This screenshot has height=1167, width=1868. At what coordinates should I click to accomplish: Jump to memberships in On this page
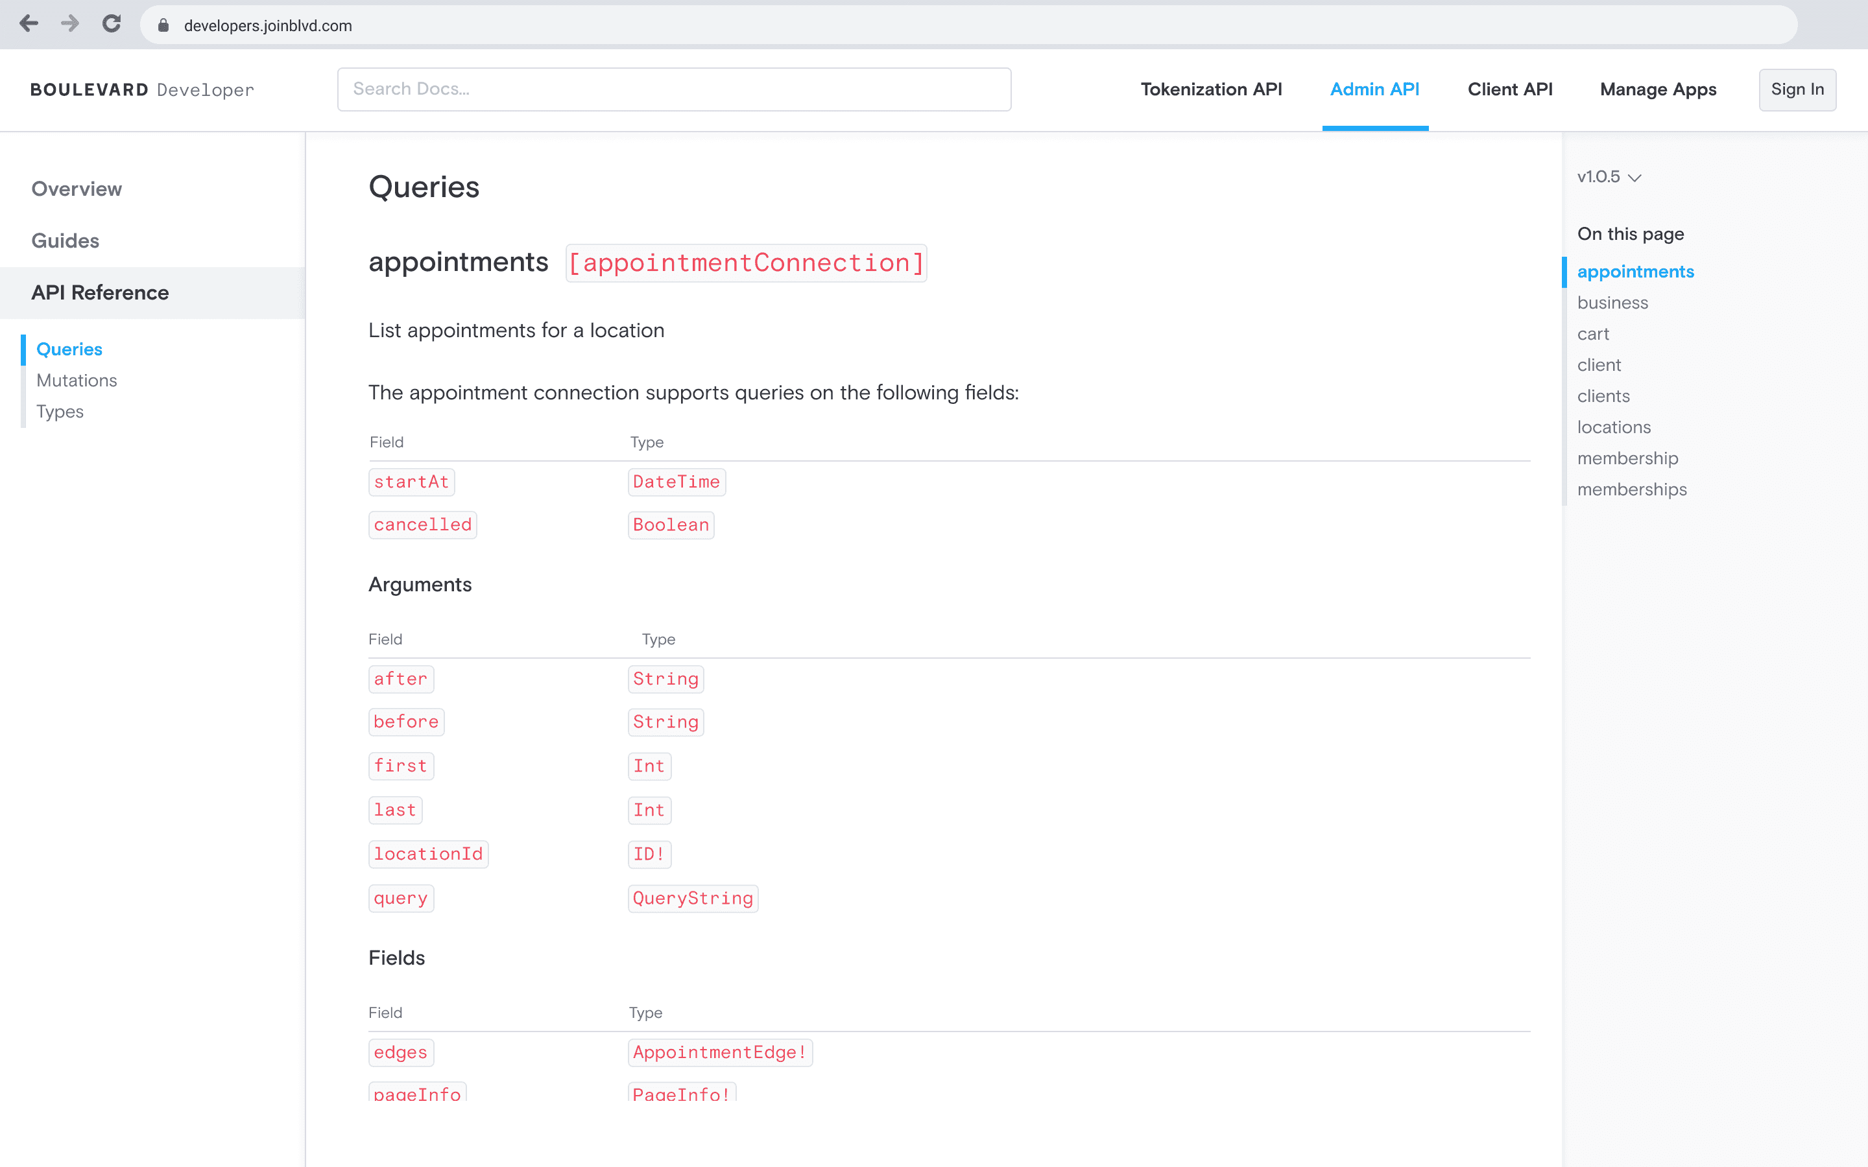pyautogui.click(x=1631, y=489)
